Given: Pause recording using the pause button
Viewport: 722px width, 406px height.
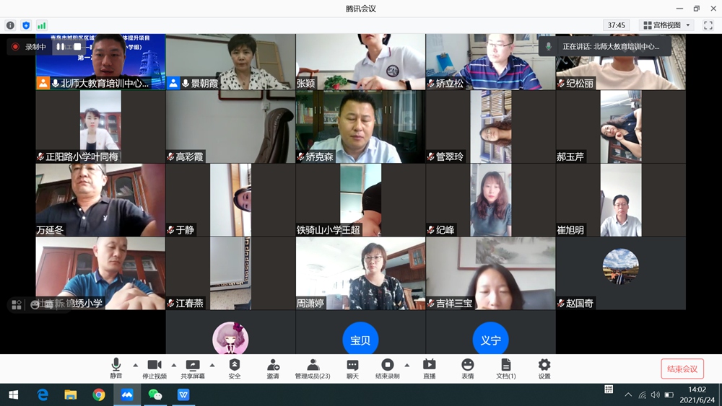Looking at the screenshot, I should 61,47.
